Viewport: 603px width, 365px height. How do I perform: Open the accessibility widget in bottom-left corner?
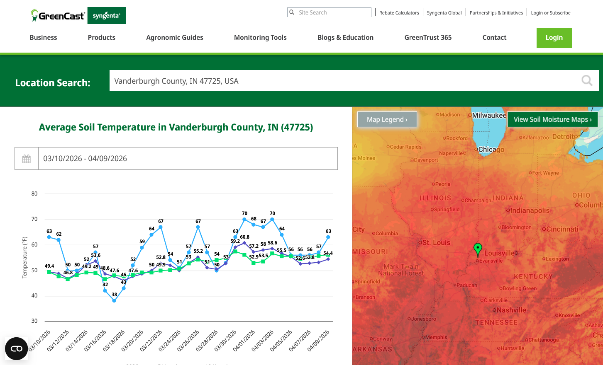pos(16,348)
